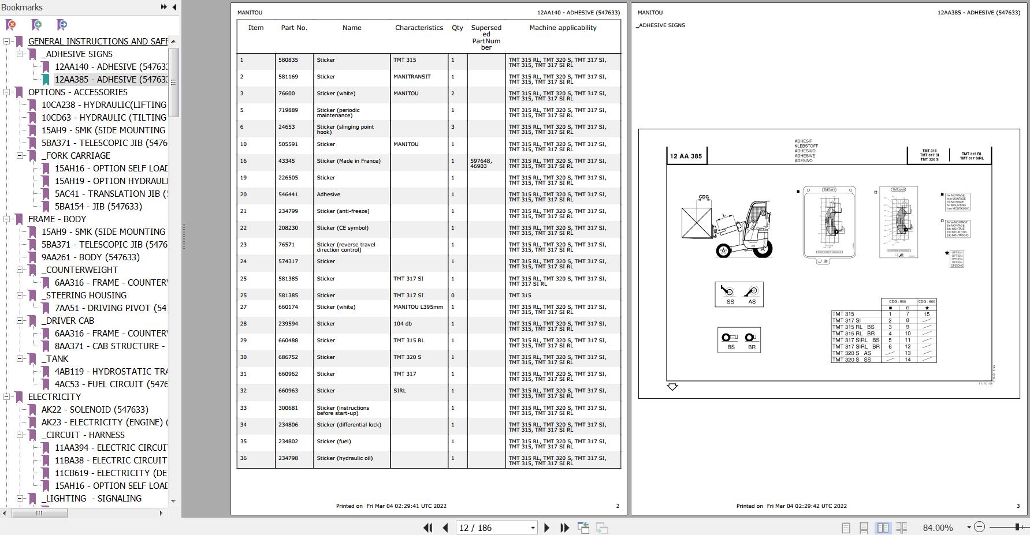Click the teal bookmark icon beside 12AA385
The image size is (1030, 535).
(x=46, y=80)
